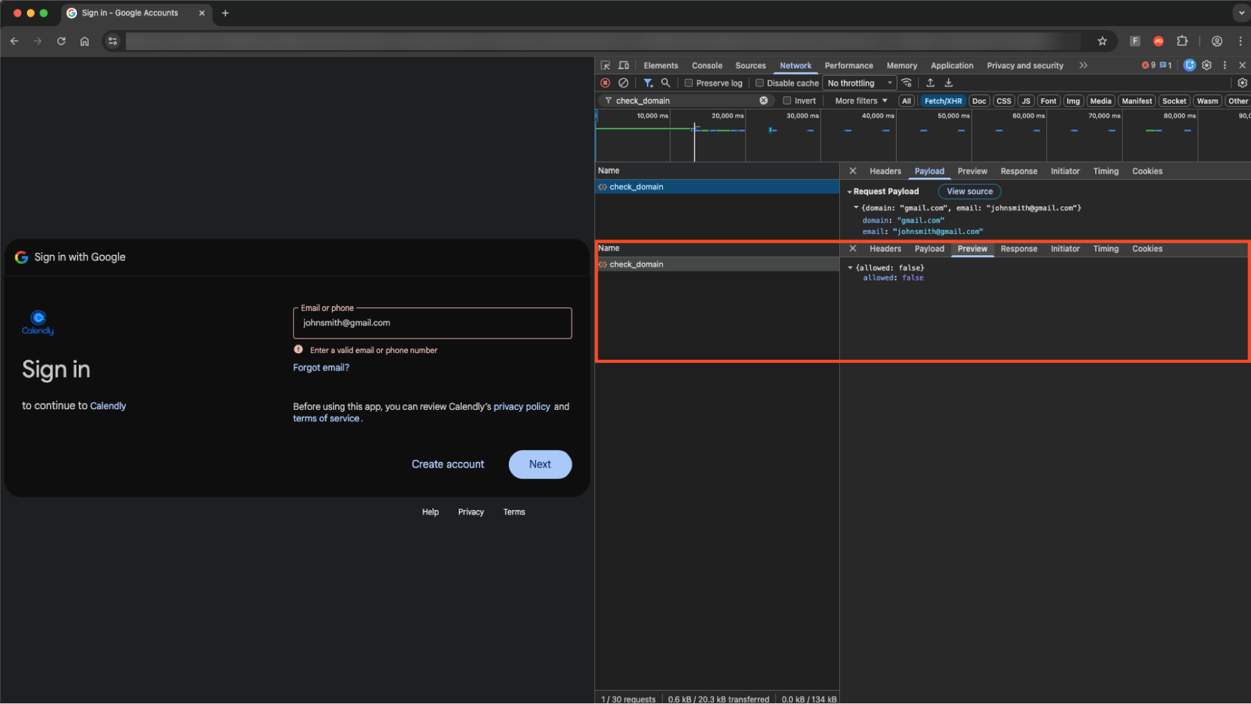This screenshot has width=1251, height=704.
Task: Click the blue Next button
Action: [539, 464]
